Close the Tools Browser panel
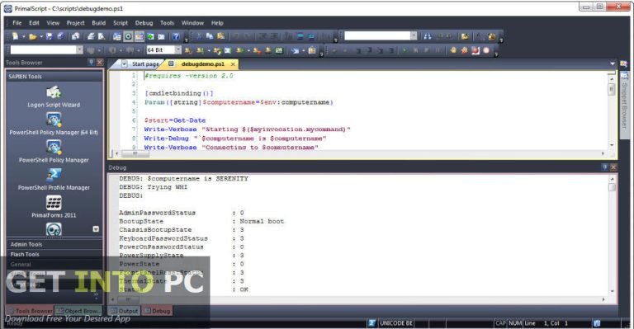This screenshot has width=634, height=329. (x=99, y=62)
